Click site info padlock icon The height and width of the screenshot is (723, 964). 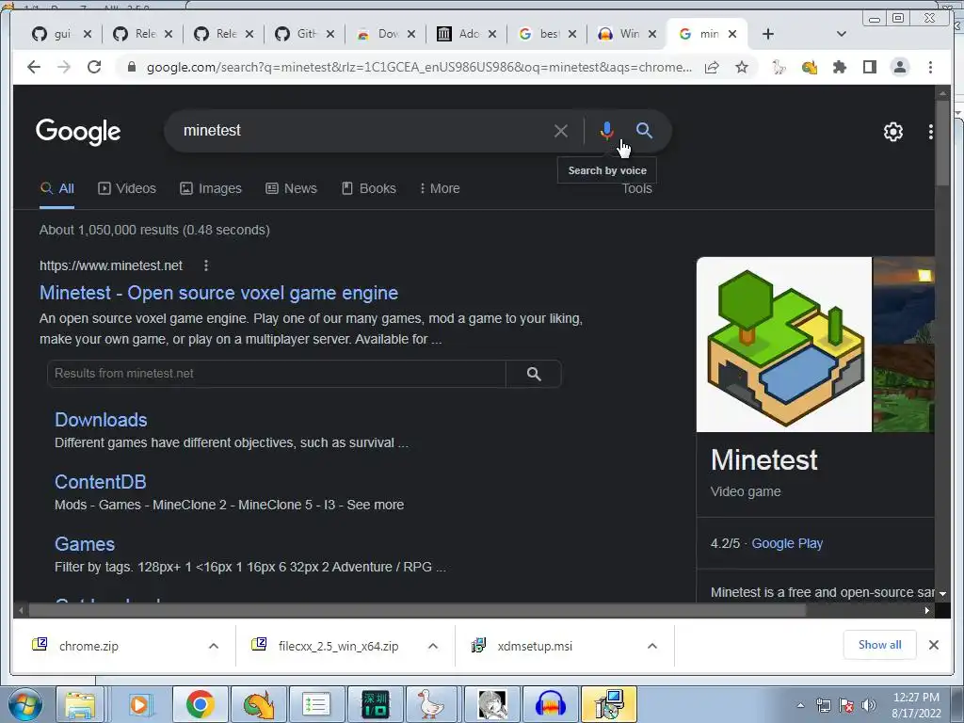131,67
